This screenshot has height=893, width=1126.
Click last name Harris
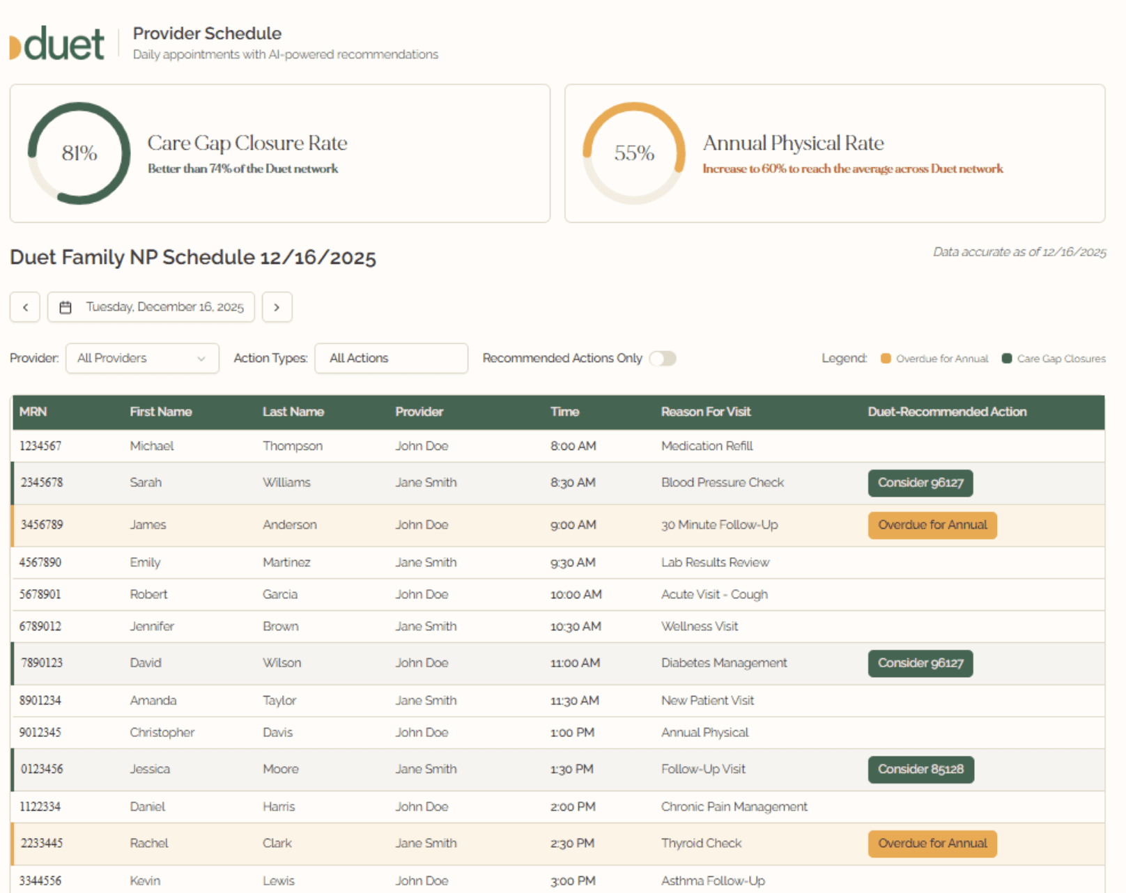click(x=279, y=807)
